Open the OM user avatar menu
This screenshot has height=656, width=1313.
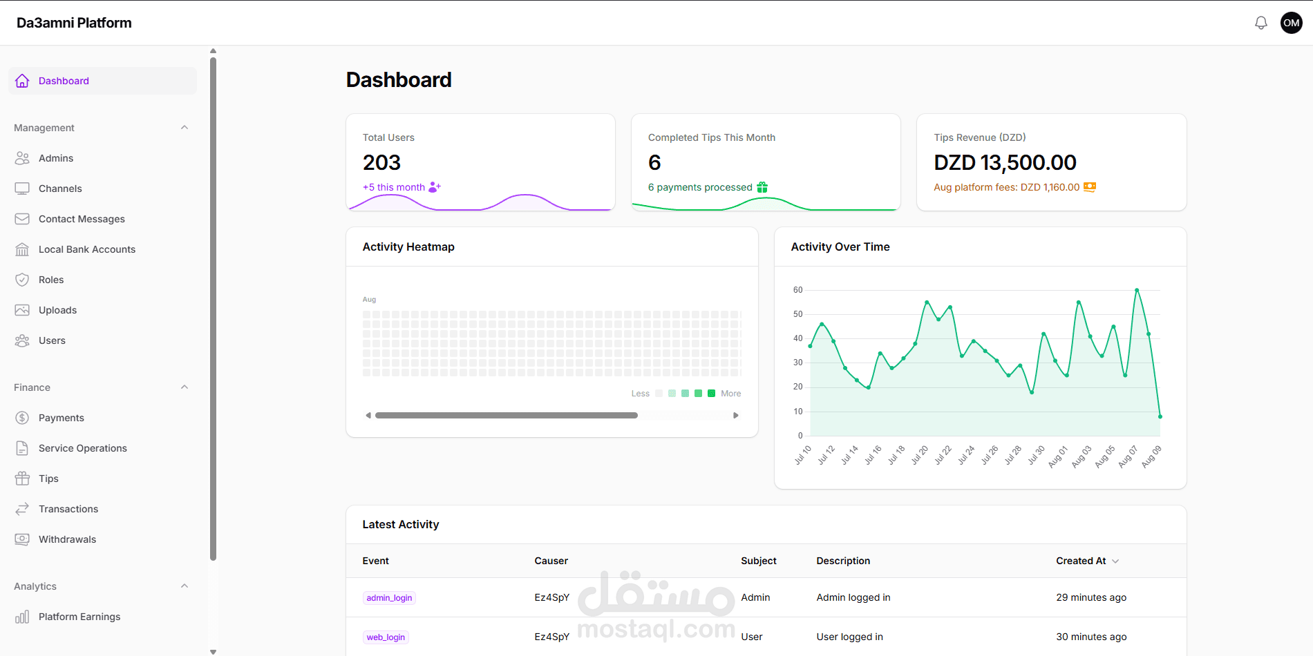(x=1291, y=23)
